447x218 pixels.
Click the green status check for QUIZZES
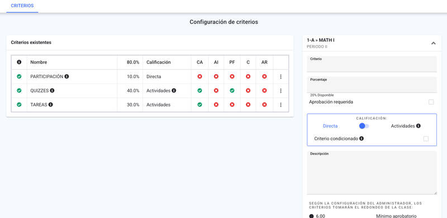(x=19, y=90)
